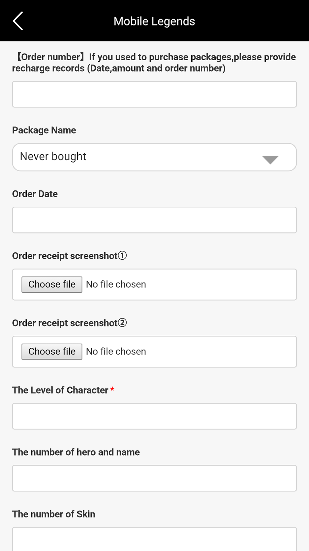Click "No file chosen" text for screenshot①
Image resolution: width=309 pixels, height=551 pixels.
pos(116,284)
